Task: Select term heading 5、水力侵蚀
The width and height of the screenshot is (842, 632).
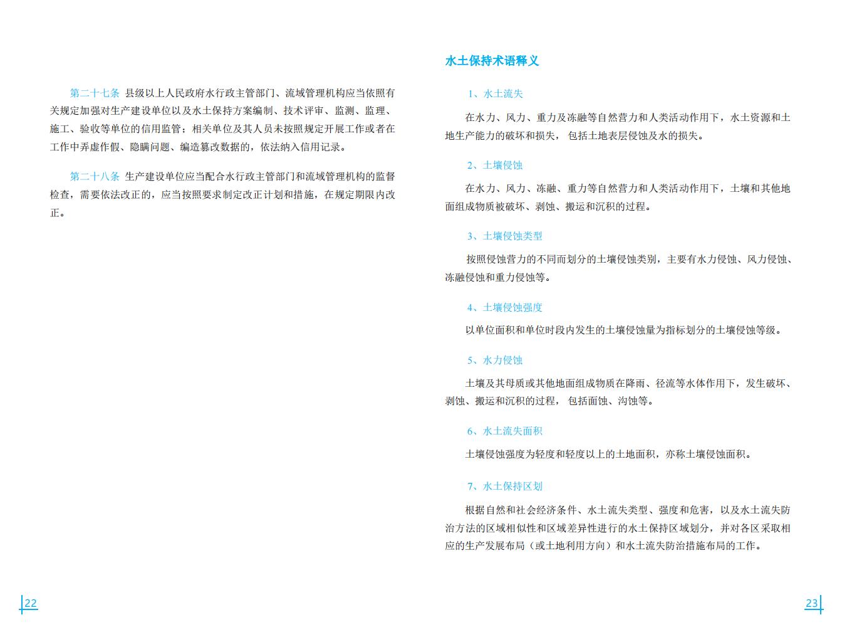Action: [x=494, y=361]
